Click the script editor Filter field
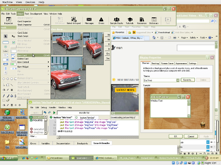The image size is (221, 165). click(x=38, y=136)
